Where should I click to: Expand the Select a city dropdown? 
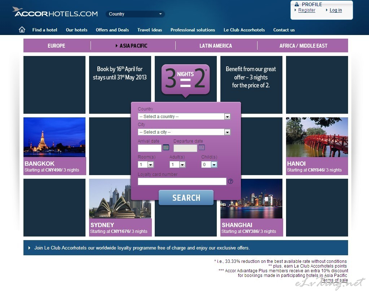184,132
